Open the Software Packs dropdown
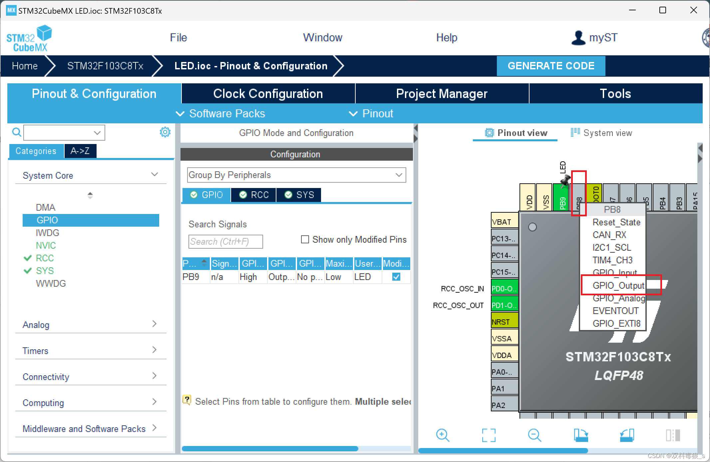The height and width of the screenshot is (462, 710). [220, 114]
